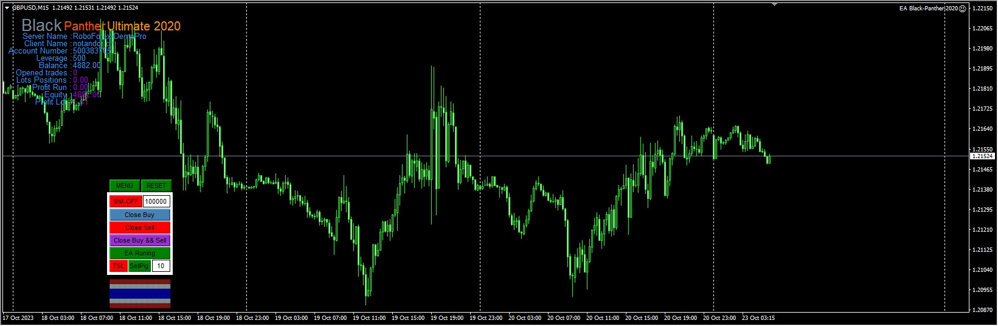The image size is (998, 326).
Task: Click the Server Name RoboForex-DemoPro text
Action: (85, 36)
